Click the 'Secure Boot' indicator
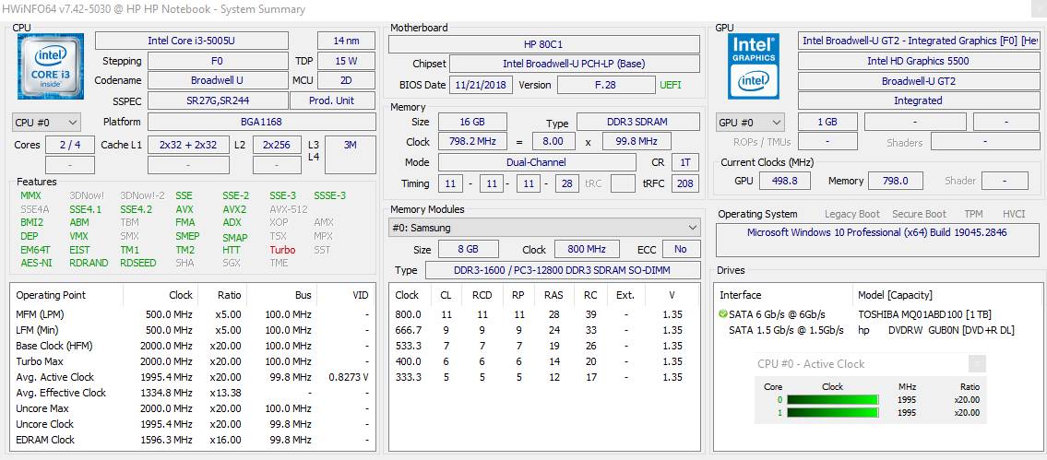 [920, 214]
